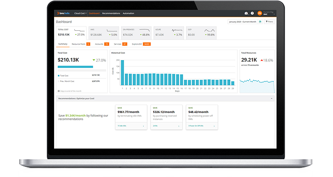Click the PD user avatar
This screenshot has height=177, width=333.
coord(260,13)
